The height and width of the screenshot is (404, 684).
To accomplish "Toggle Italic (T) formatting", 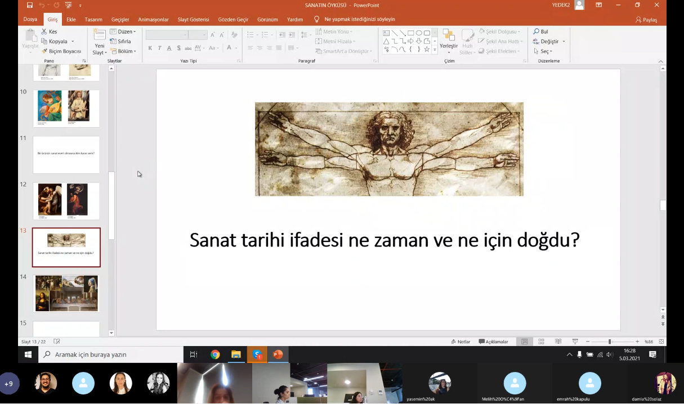I will (159, 48).
